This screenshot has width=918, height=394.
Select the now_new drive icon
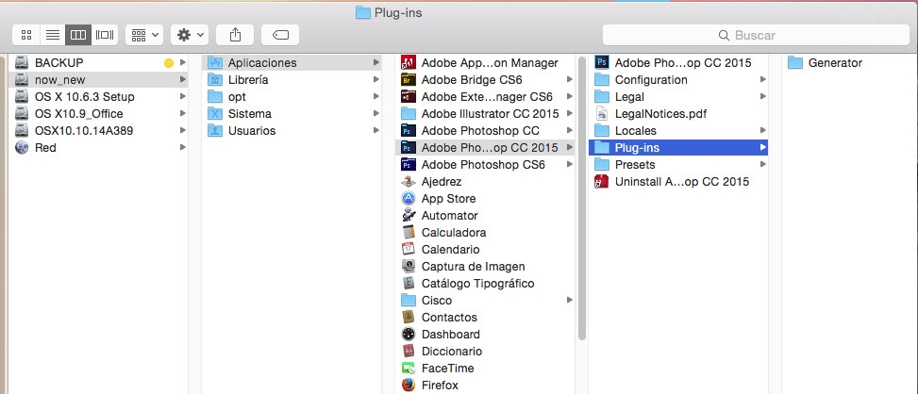[x=22, y=79]
